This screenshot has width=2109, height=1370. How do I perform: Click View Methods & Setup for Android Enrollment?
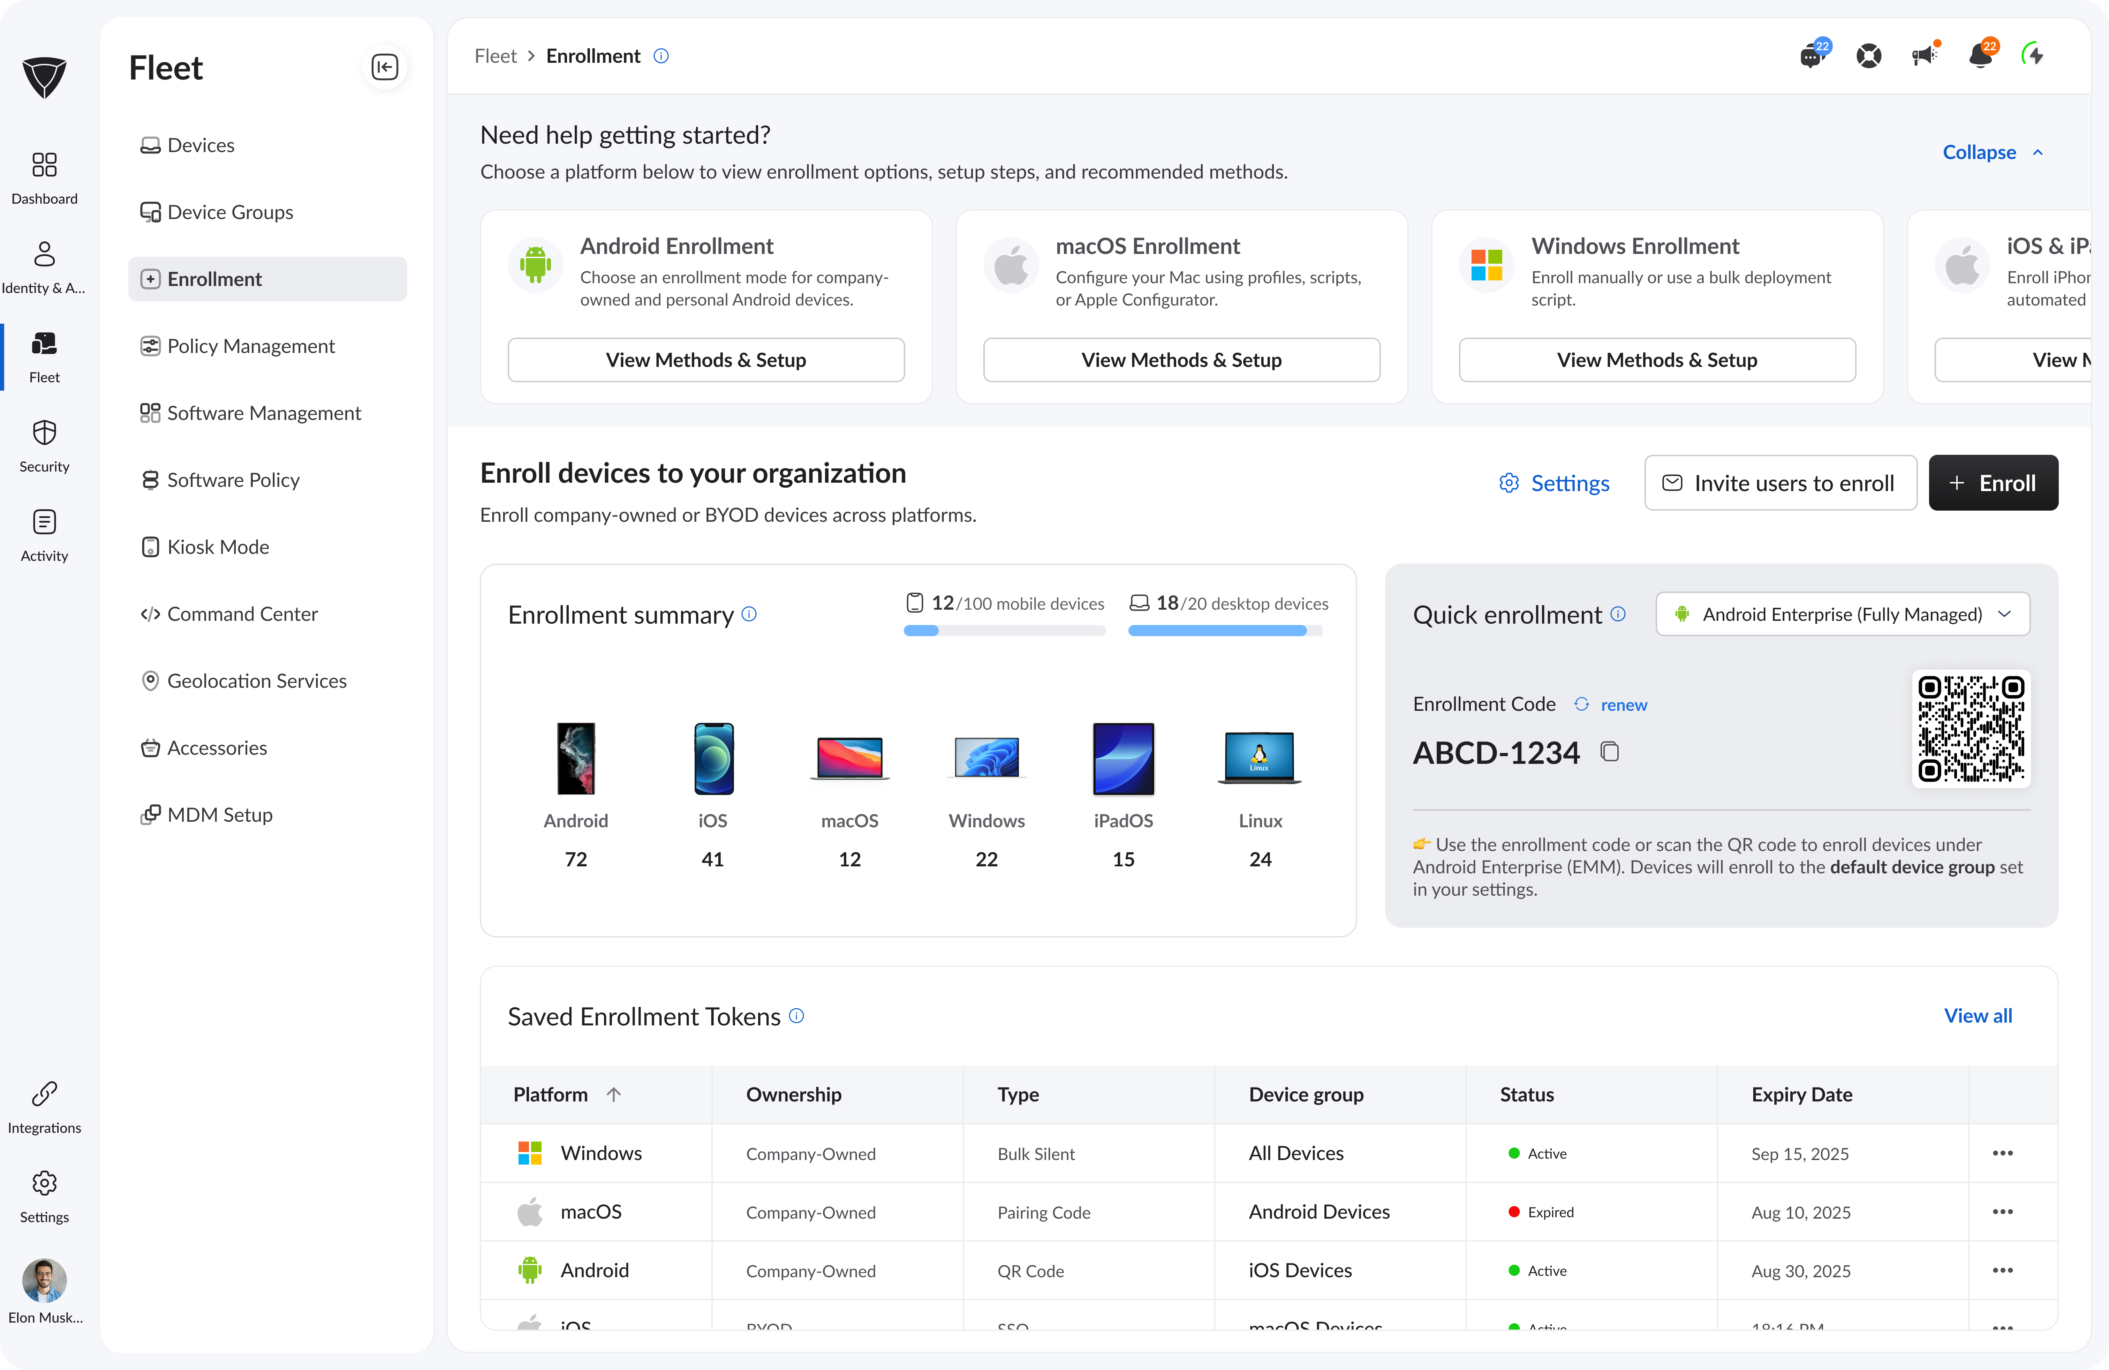(x=705, y=360)
